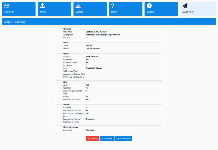Click the Create job button
This screenshot has height=150, width=218.
pos(124,139)
